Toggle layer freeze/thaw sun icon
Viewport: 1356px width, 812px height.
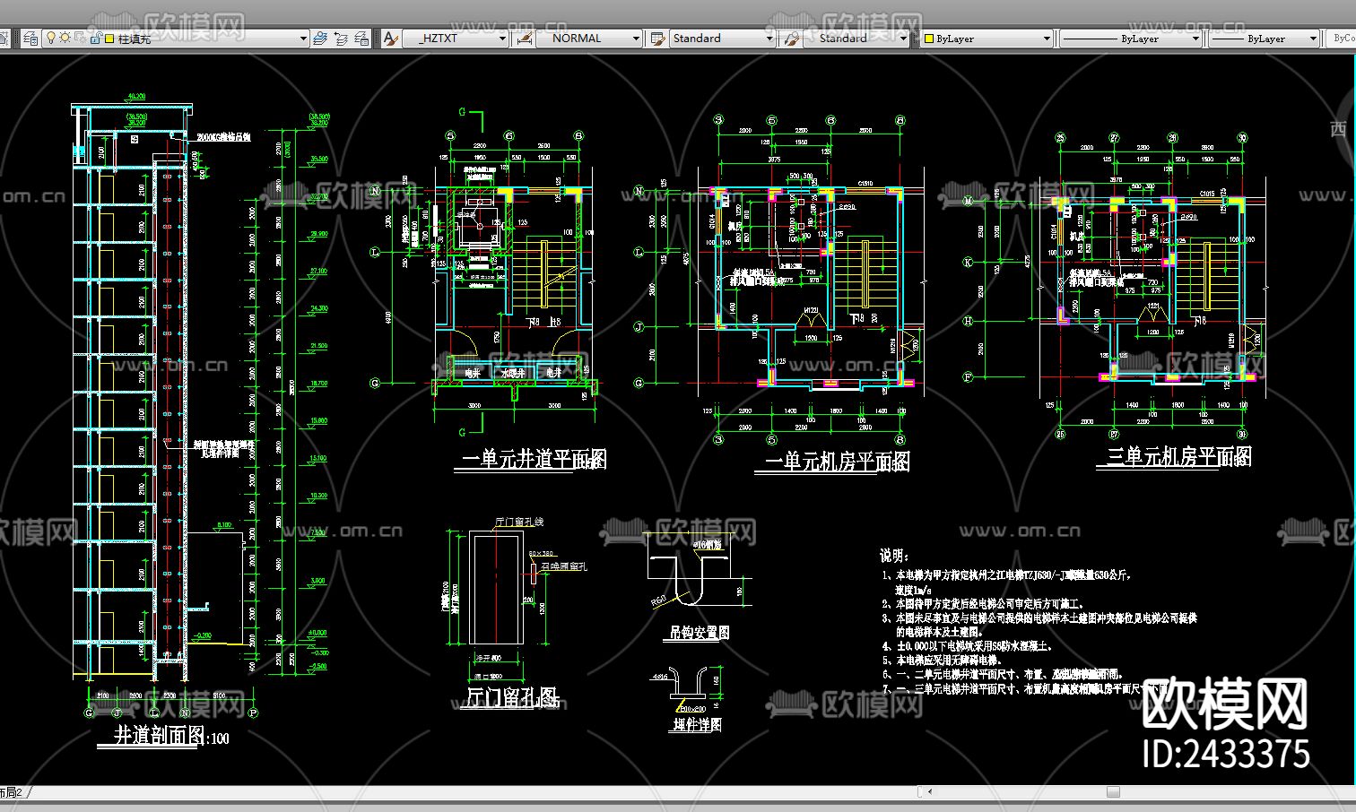coord(65,39)
